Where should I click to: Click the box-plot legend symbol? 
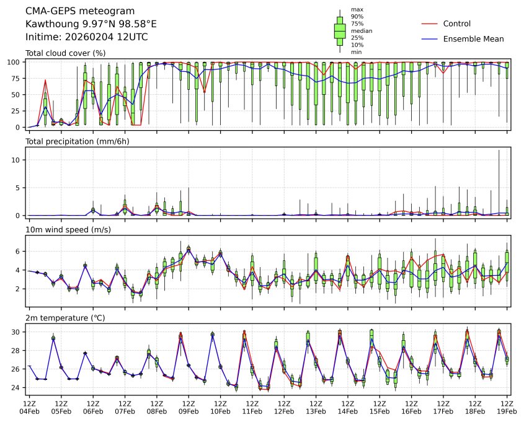tap(339, 31)
